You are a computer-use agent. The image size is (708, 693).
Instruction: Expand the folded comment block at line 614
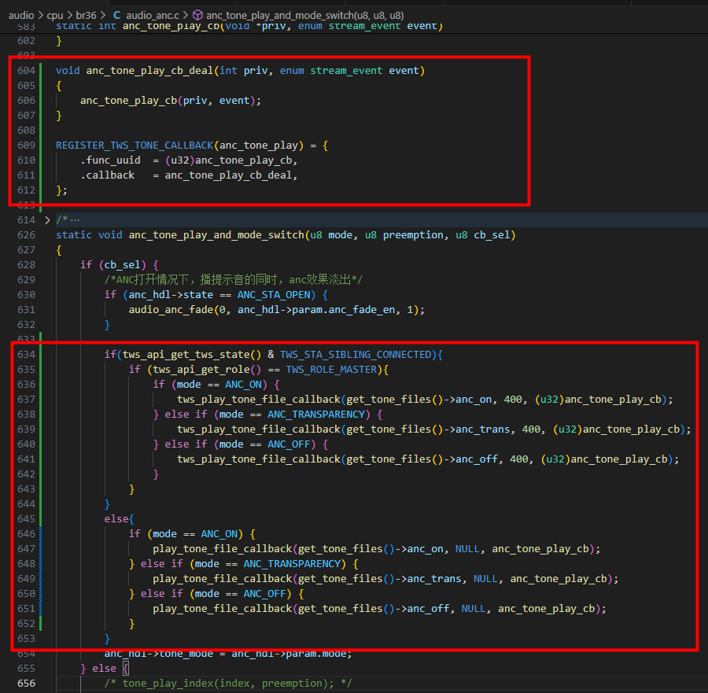[47, 220]
